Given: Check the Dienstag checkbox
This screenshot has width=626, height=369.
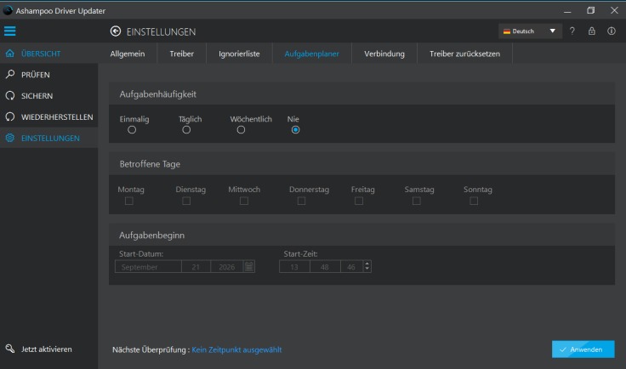Looking at the screenshot, I should (x=186, y=201).
